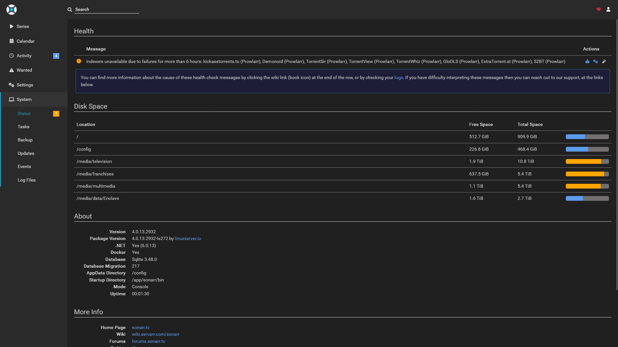Viewport: 618px width, 347px height.
Task: Click the 512.7 GiB free space value
Action: pos(479,137)
